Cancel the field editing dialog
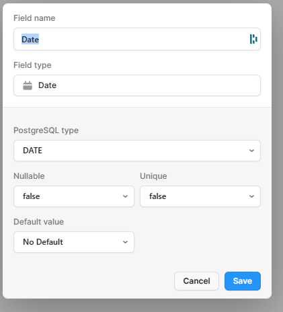 pyautogui.click(x=196, y=281)
